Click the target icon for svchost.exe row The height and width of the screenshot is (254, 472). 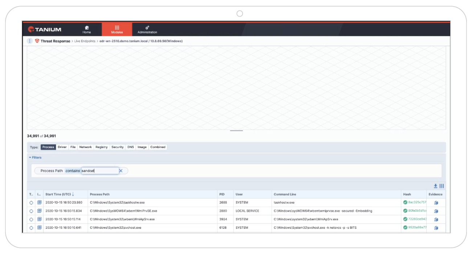click(31, 228)
